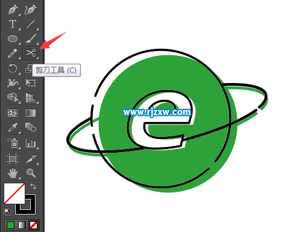Pick the Line Segment tool
The image size is (284, 232).
coord(30,24)
